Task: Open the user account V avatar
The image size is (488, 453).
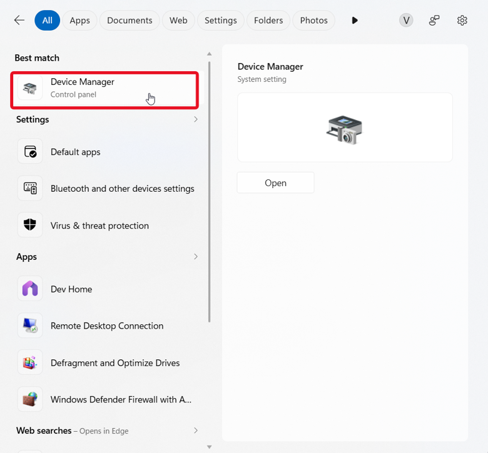Action: 406,21
